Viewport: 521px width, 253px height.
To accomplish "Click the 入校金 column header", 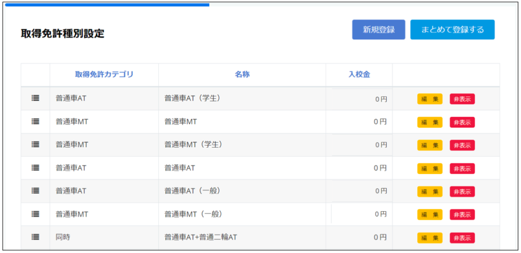I will tap(359, 75).
